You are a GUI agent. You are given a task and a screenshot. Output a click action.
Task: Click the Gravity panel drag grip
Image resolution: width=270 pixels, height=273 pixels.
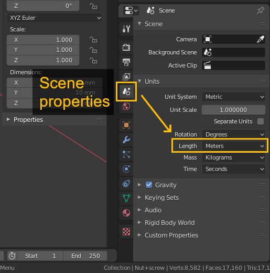coord(263,185)
